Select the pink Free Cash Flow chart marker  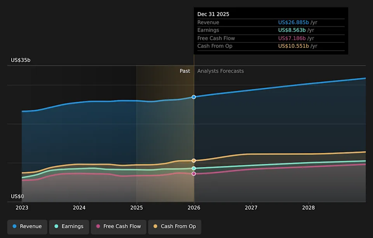click(x=193, y=173)
